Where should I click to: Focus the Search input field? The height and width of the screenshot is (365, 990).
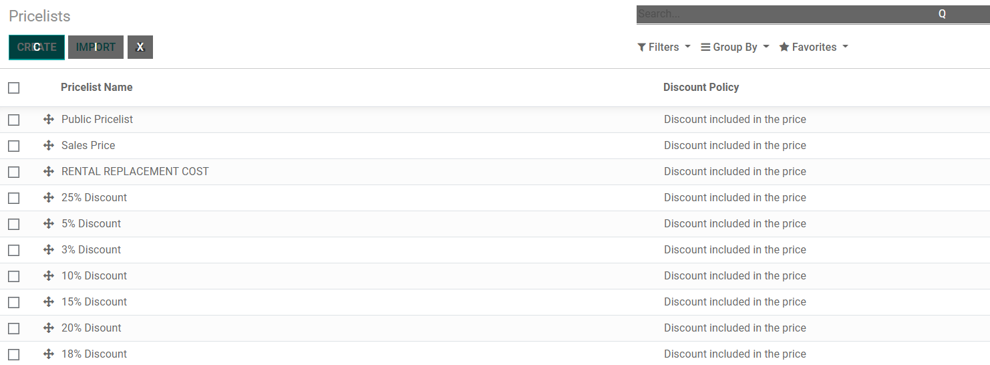(x=782, y=14)
